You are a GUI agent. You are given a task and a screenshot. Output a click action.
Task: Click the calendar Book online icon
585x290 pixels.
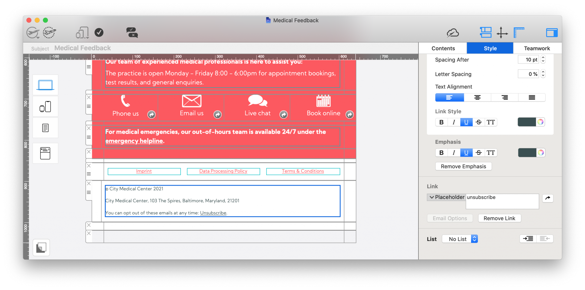pyautogui.click(x=324, y=101)
